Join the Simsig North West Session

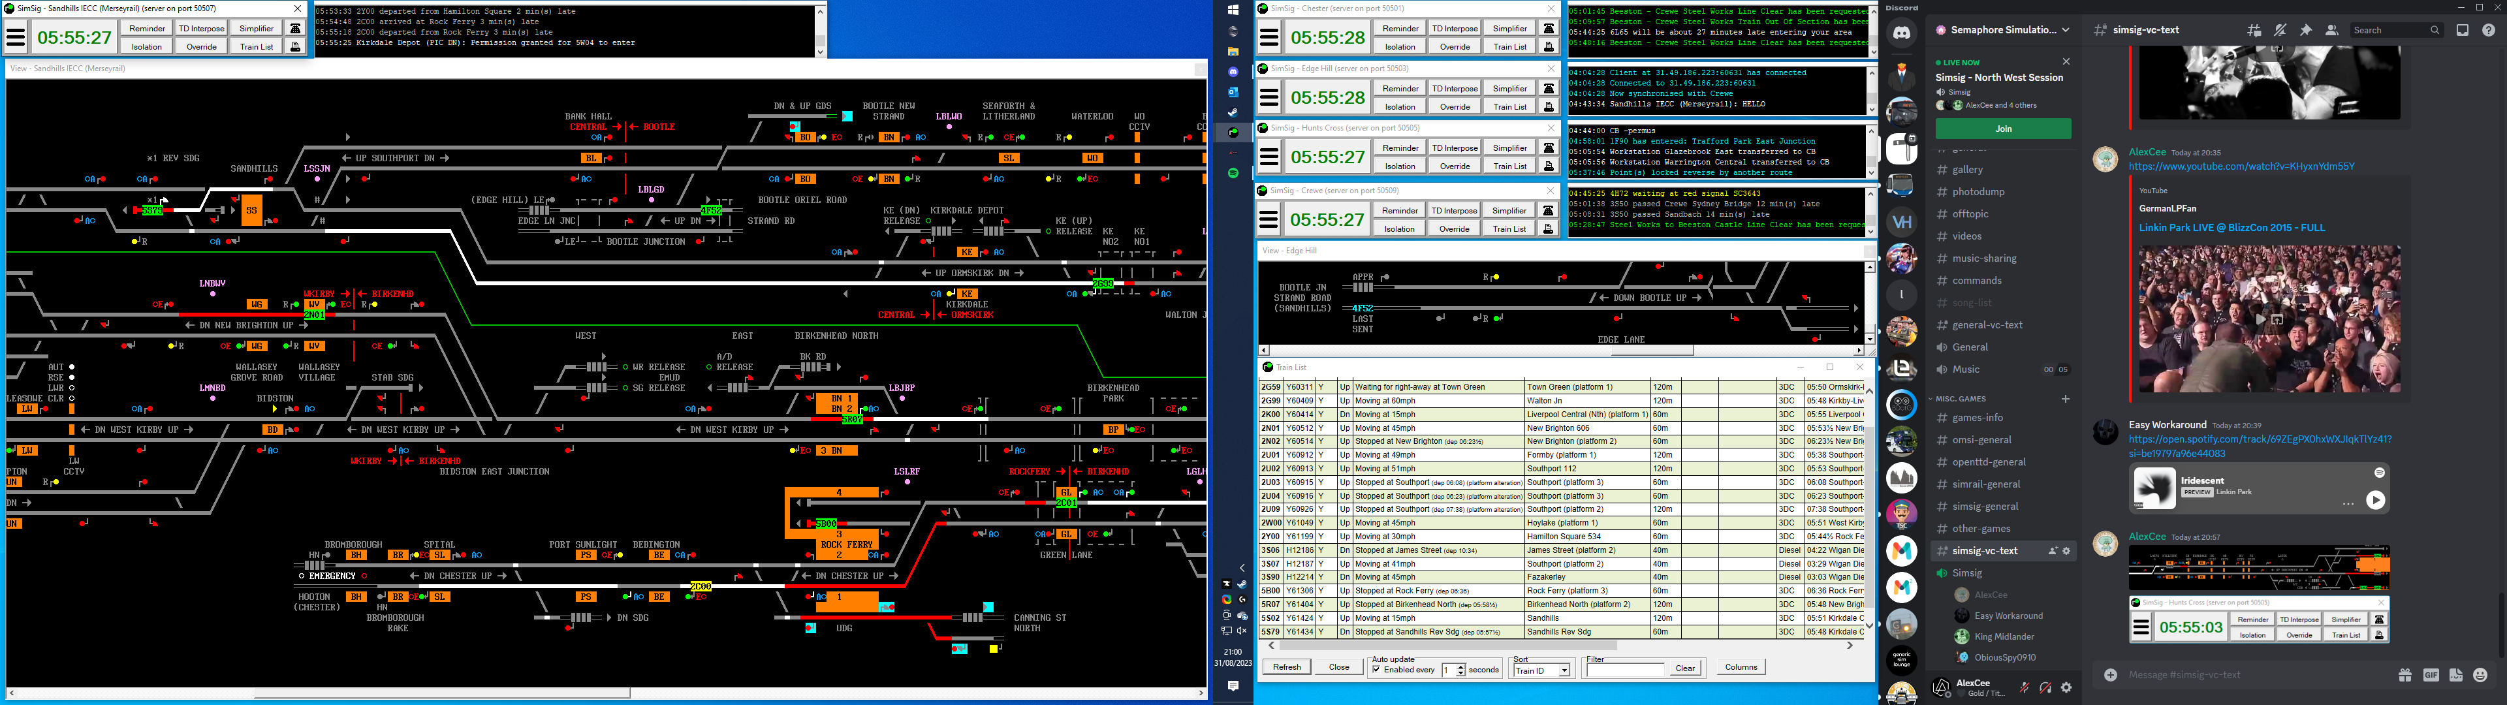pos(2003,129)
